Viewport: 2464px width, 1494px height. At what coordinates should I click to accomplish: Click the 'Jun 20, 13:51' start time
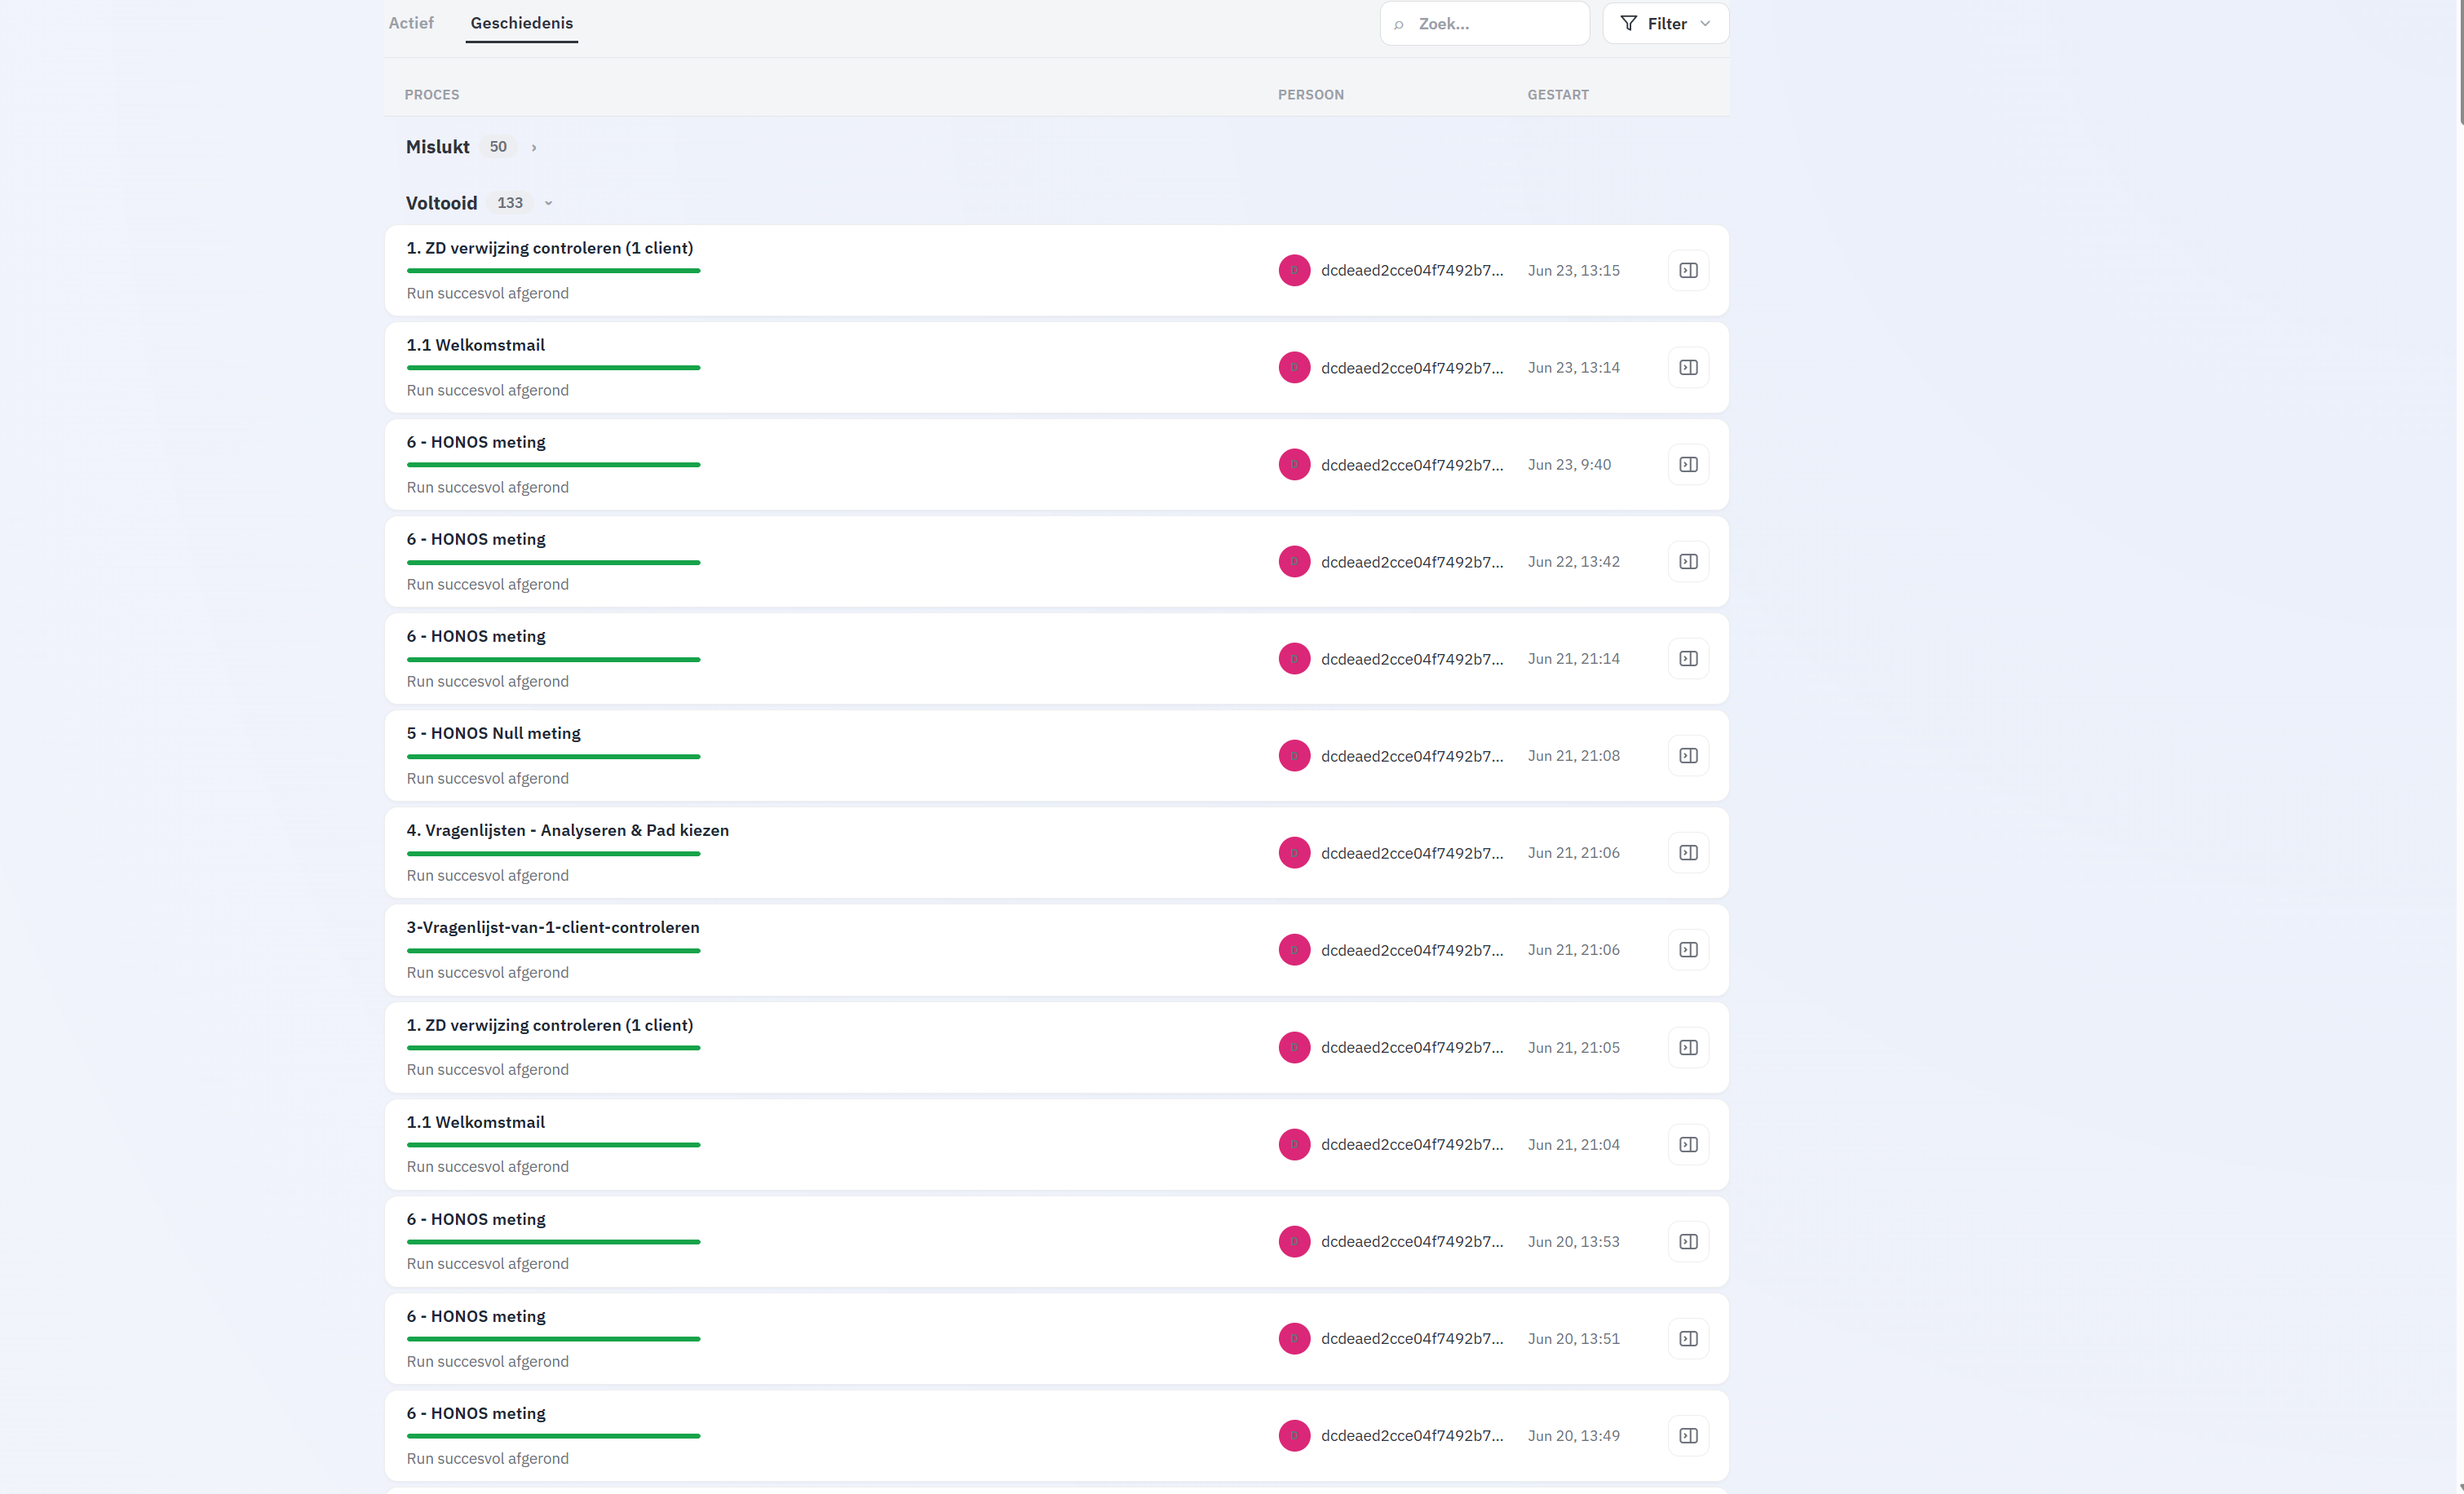1573,1338
